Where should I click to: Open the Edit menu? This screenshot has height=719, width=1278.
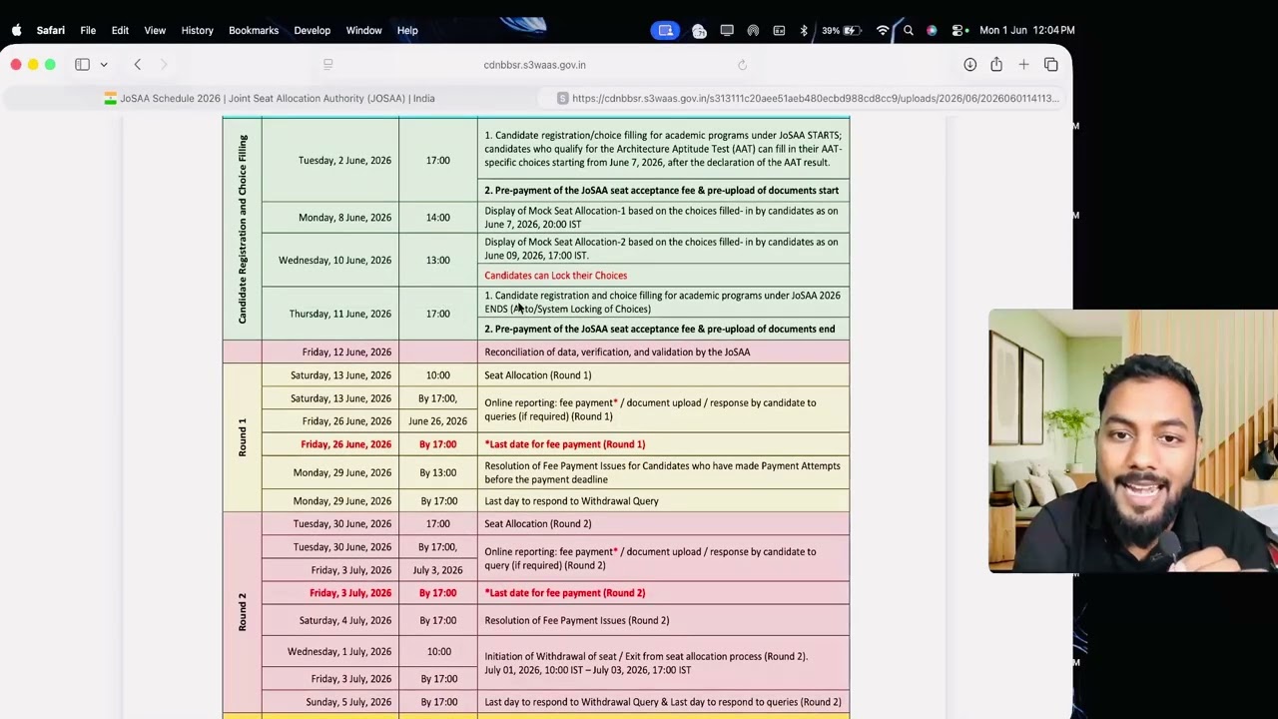click(120, 30)
